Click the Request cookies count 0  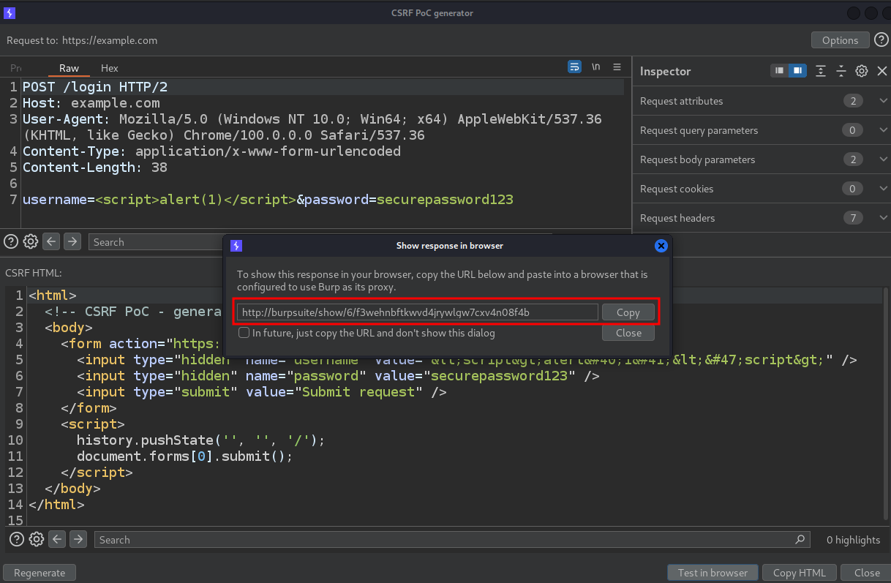point(853,189)
